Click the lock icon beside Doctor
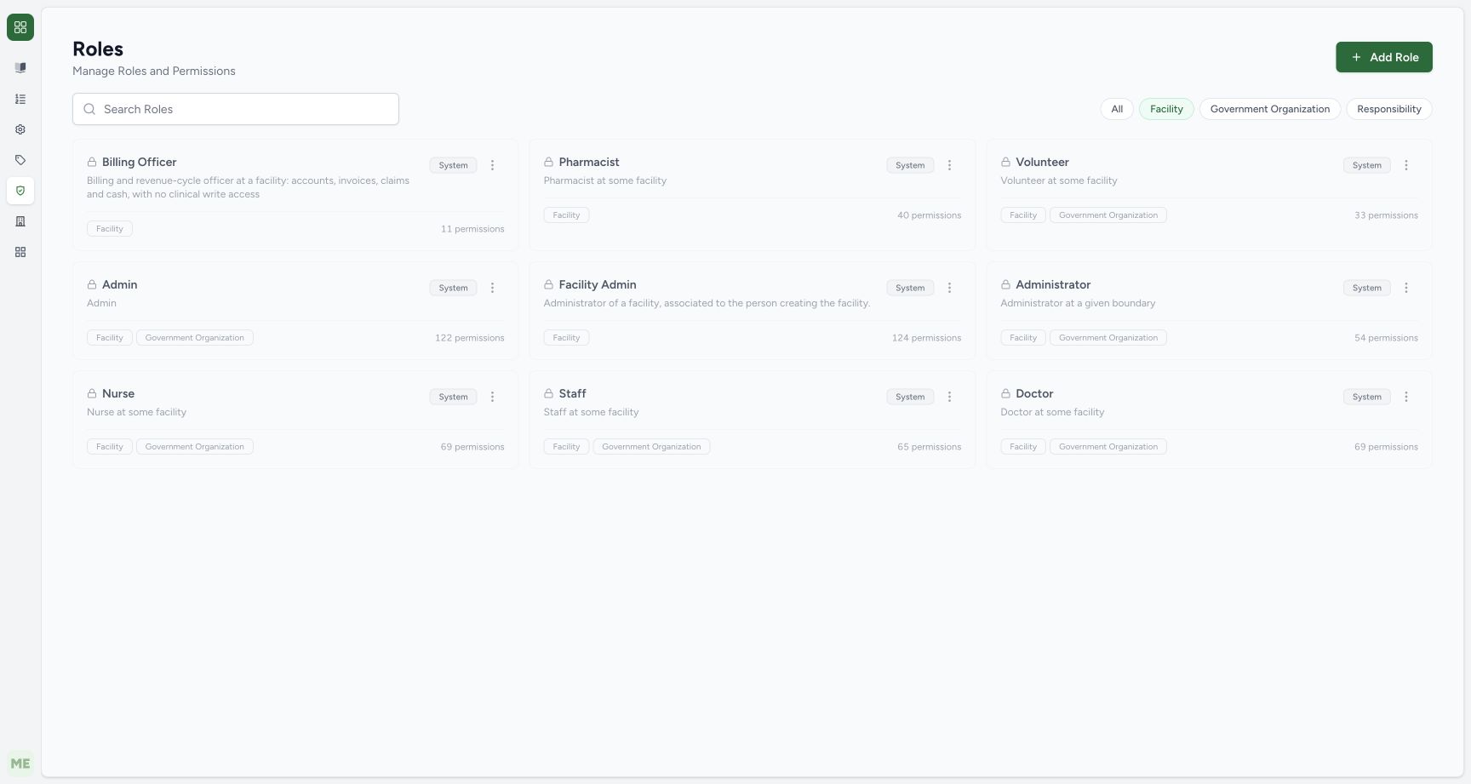The image size is (1471, 784). pyautogui.click(x=1005, y=393)
